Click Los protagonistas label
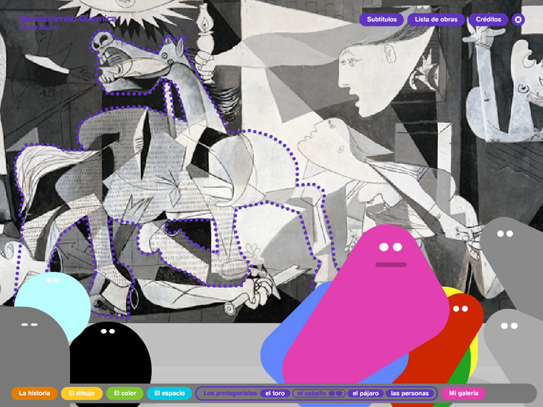This screenshot has height=407, width=543. 230,393
